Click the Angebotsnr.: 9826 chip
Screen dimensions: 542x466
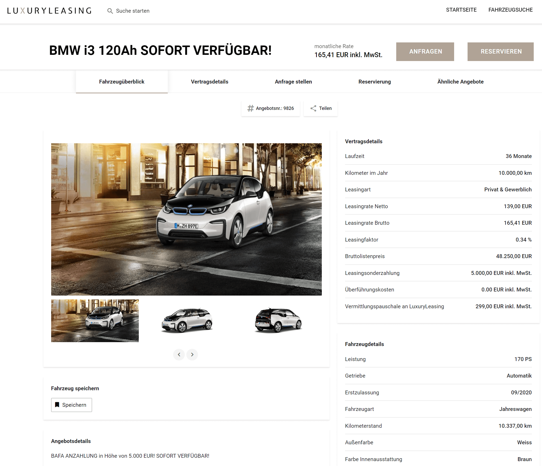(270, 108)
